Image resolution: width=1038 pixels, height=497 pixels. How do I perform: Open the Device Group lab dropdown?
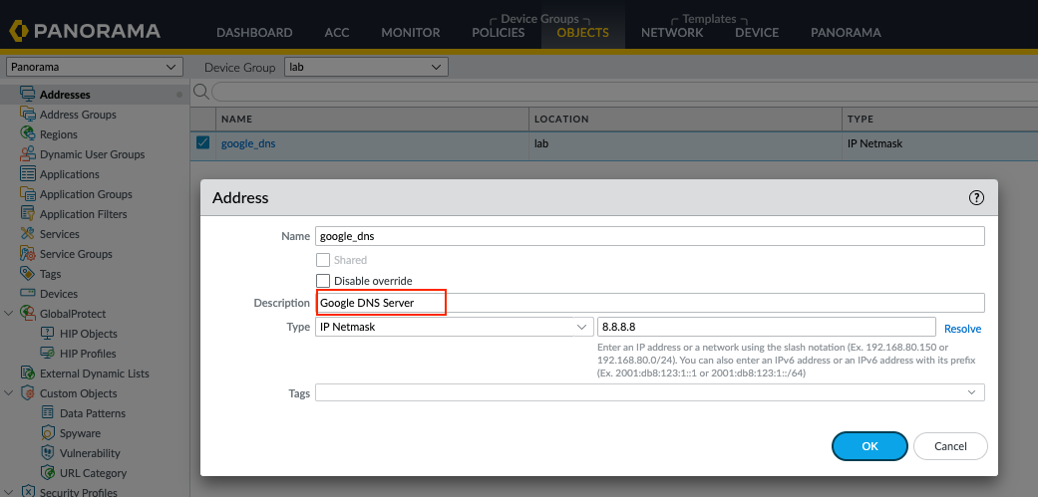pyautogui.click(x=366, y=67)
